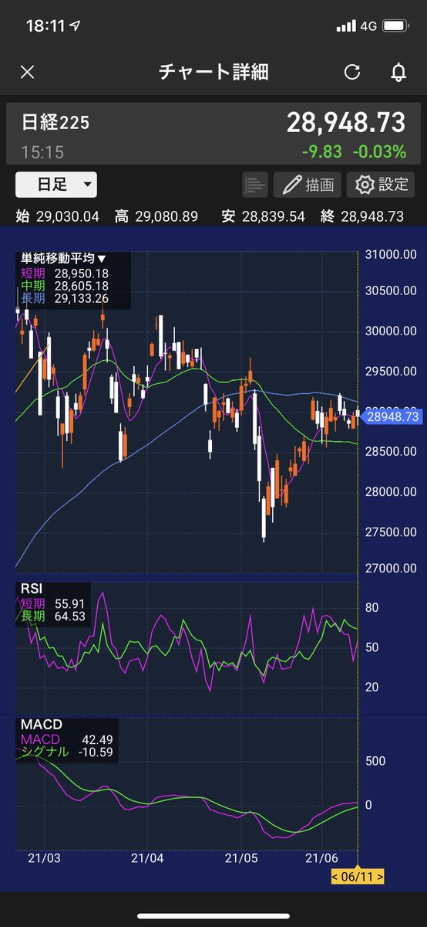
Task: Tap the current price 28,948.73 in header
Action: click(x=345, y=122)
